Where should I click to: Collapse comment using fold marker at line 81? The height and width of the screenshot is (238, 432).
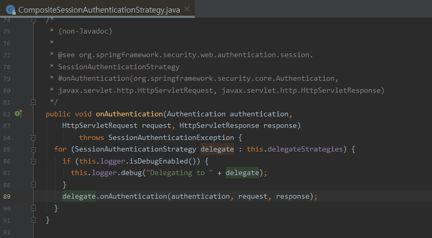pyautogui.click(x=34, y=102)
